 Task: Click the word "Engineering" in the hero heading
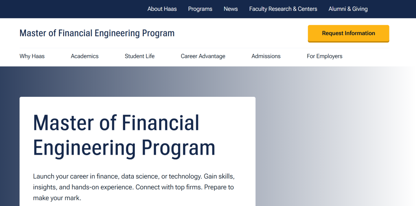coord(84,148)
